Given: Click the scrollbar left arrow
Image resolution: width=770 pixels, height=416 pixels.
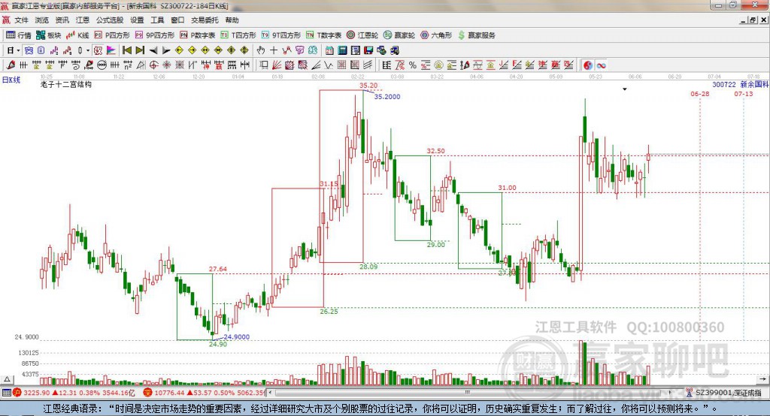Looking at the screenshot, I should 271,393.
